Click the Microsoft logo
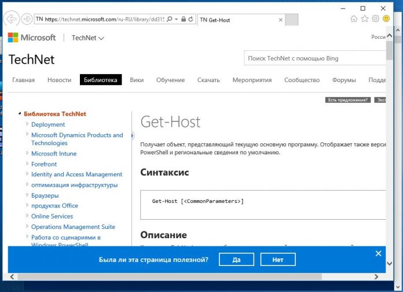 (x=32, y=38)
